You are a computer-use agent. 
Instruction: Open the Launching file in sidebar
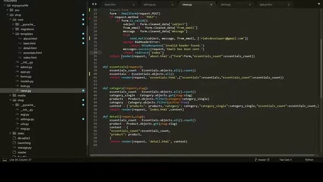pos(24,143)
